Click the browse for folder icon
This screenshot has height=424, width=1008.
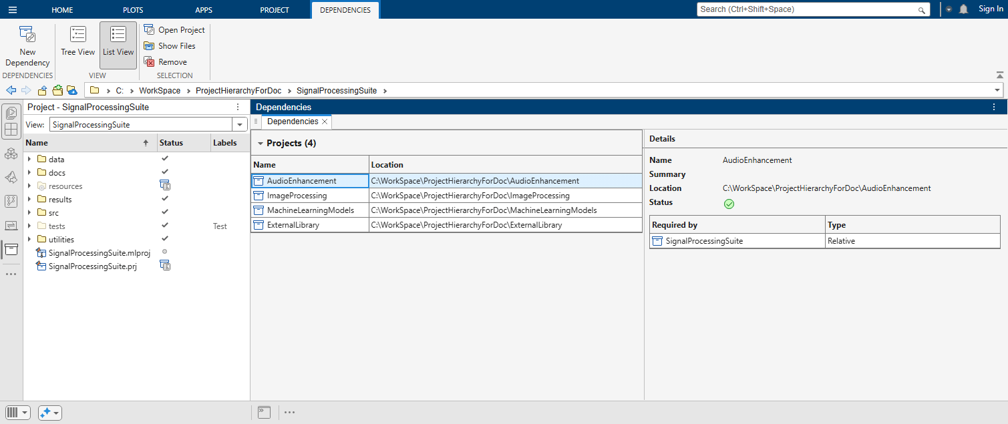coord(57,90)
